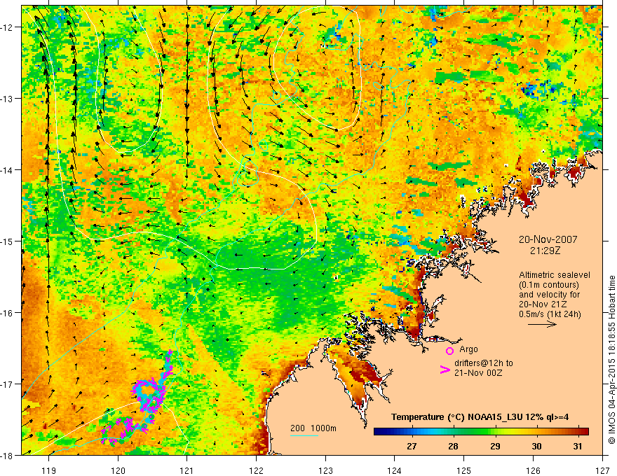Screen dimensions: 617x476
Task: Click longitude axis label 120
Action: pyautogui.click(x=118, y=470)
